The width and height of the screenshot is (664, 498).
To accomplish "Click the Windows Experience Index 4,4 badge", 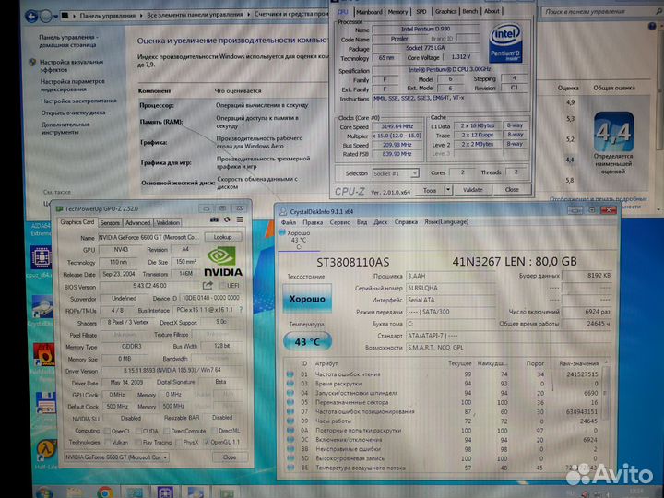I will [613, 132].
